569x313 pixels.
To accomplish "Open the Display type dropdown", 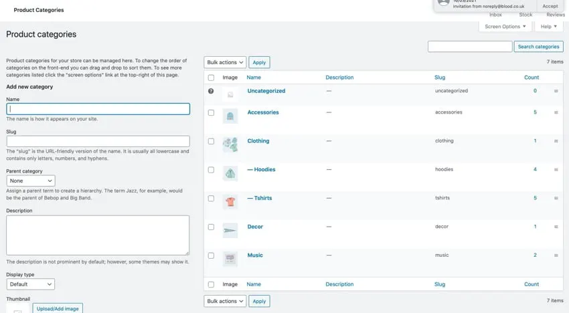I will tap(31, 284).
